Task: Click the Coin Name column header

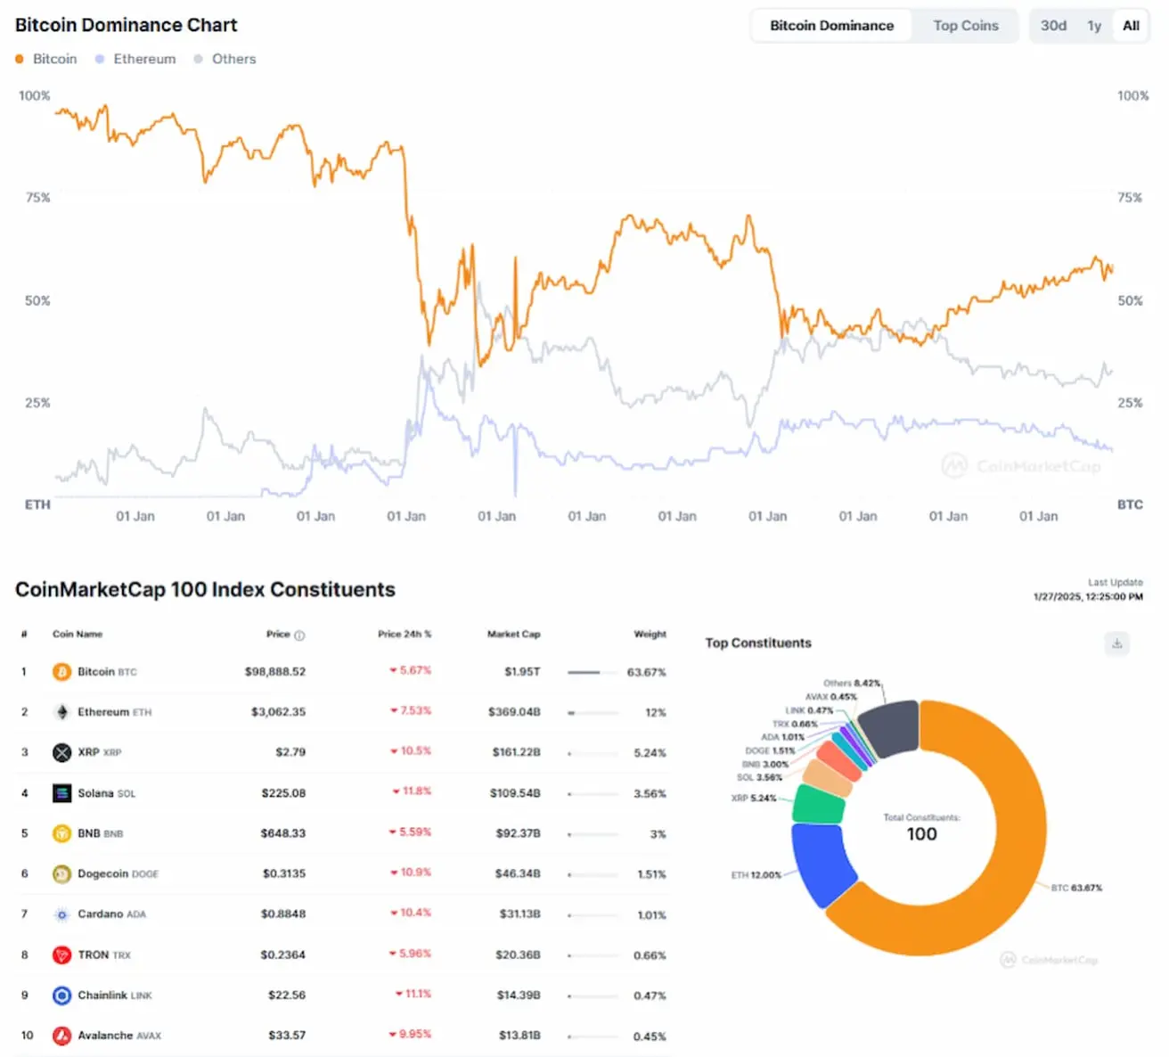Action: tap(78, 635)
